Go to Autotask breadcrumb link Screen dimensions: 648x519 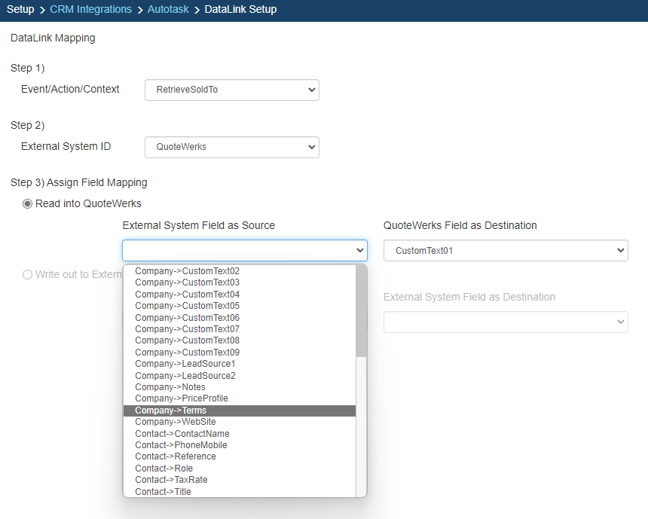[x=167, y=10]
